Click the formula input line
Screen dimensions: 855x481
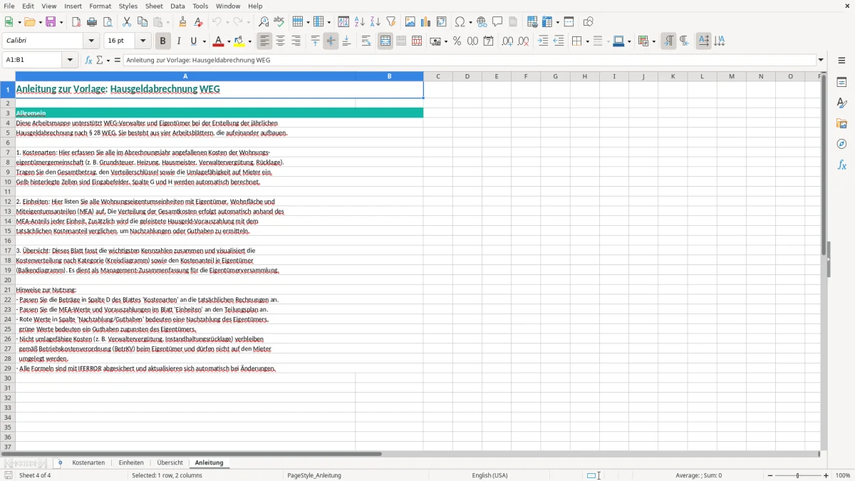[x=469, y=60]
